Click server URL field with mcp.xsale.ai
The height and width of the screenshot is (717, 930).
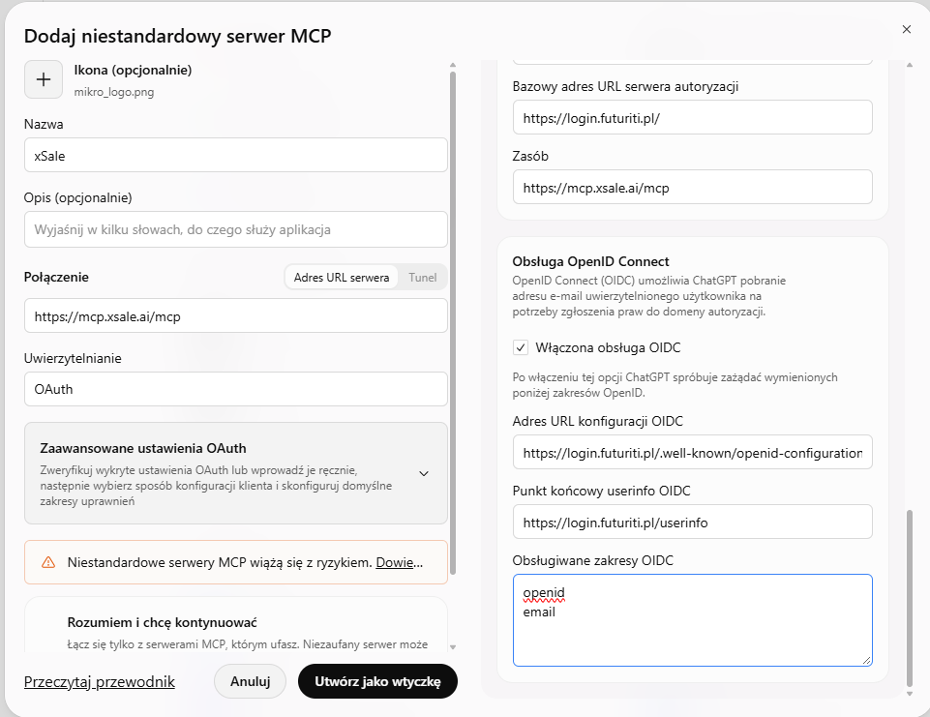click(235, 316)
